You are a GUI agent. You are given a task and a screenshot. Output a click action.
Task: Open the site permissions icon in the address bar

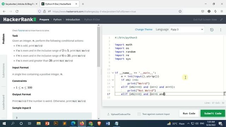click(x=49, y=11)
